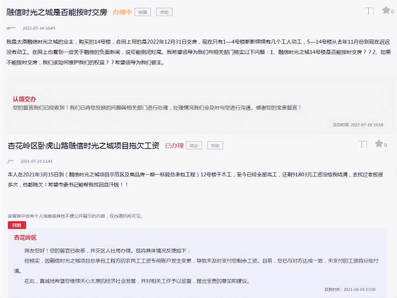Click the 'T' font-size icon on first message

pyautogui.click(x=369, y=11)
